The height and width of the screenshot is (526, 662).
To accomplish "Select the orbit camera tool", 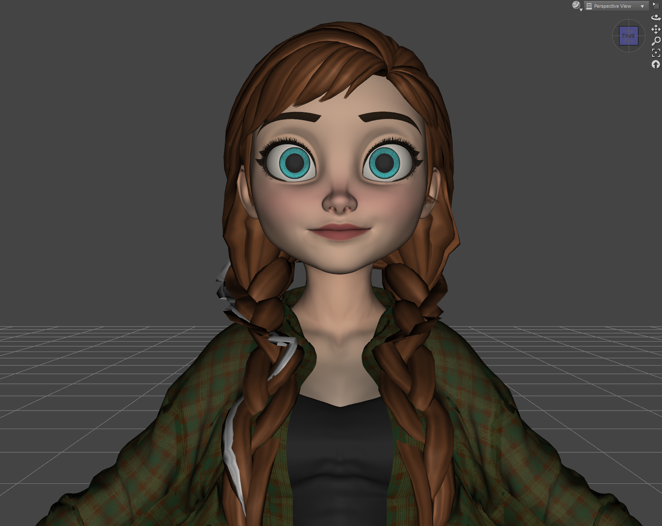I will 656,18.
